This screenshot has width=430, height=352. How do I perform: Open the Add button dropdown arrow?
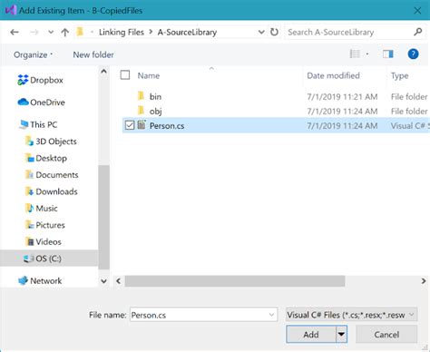pyautogui.click(x=341, y=335)
